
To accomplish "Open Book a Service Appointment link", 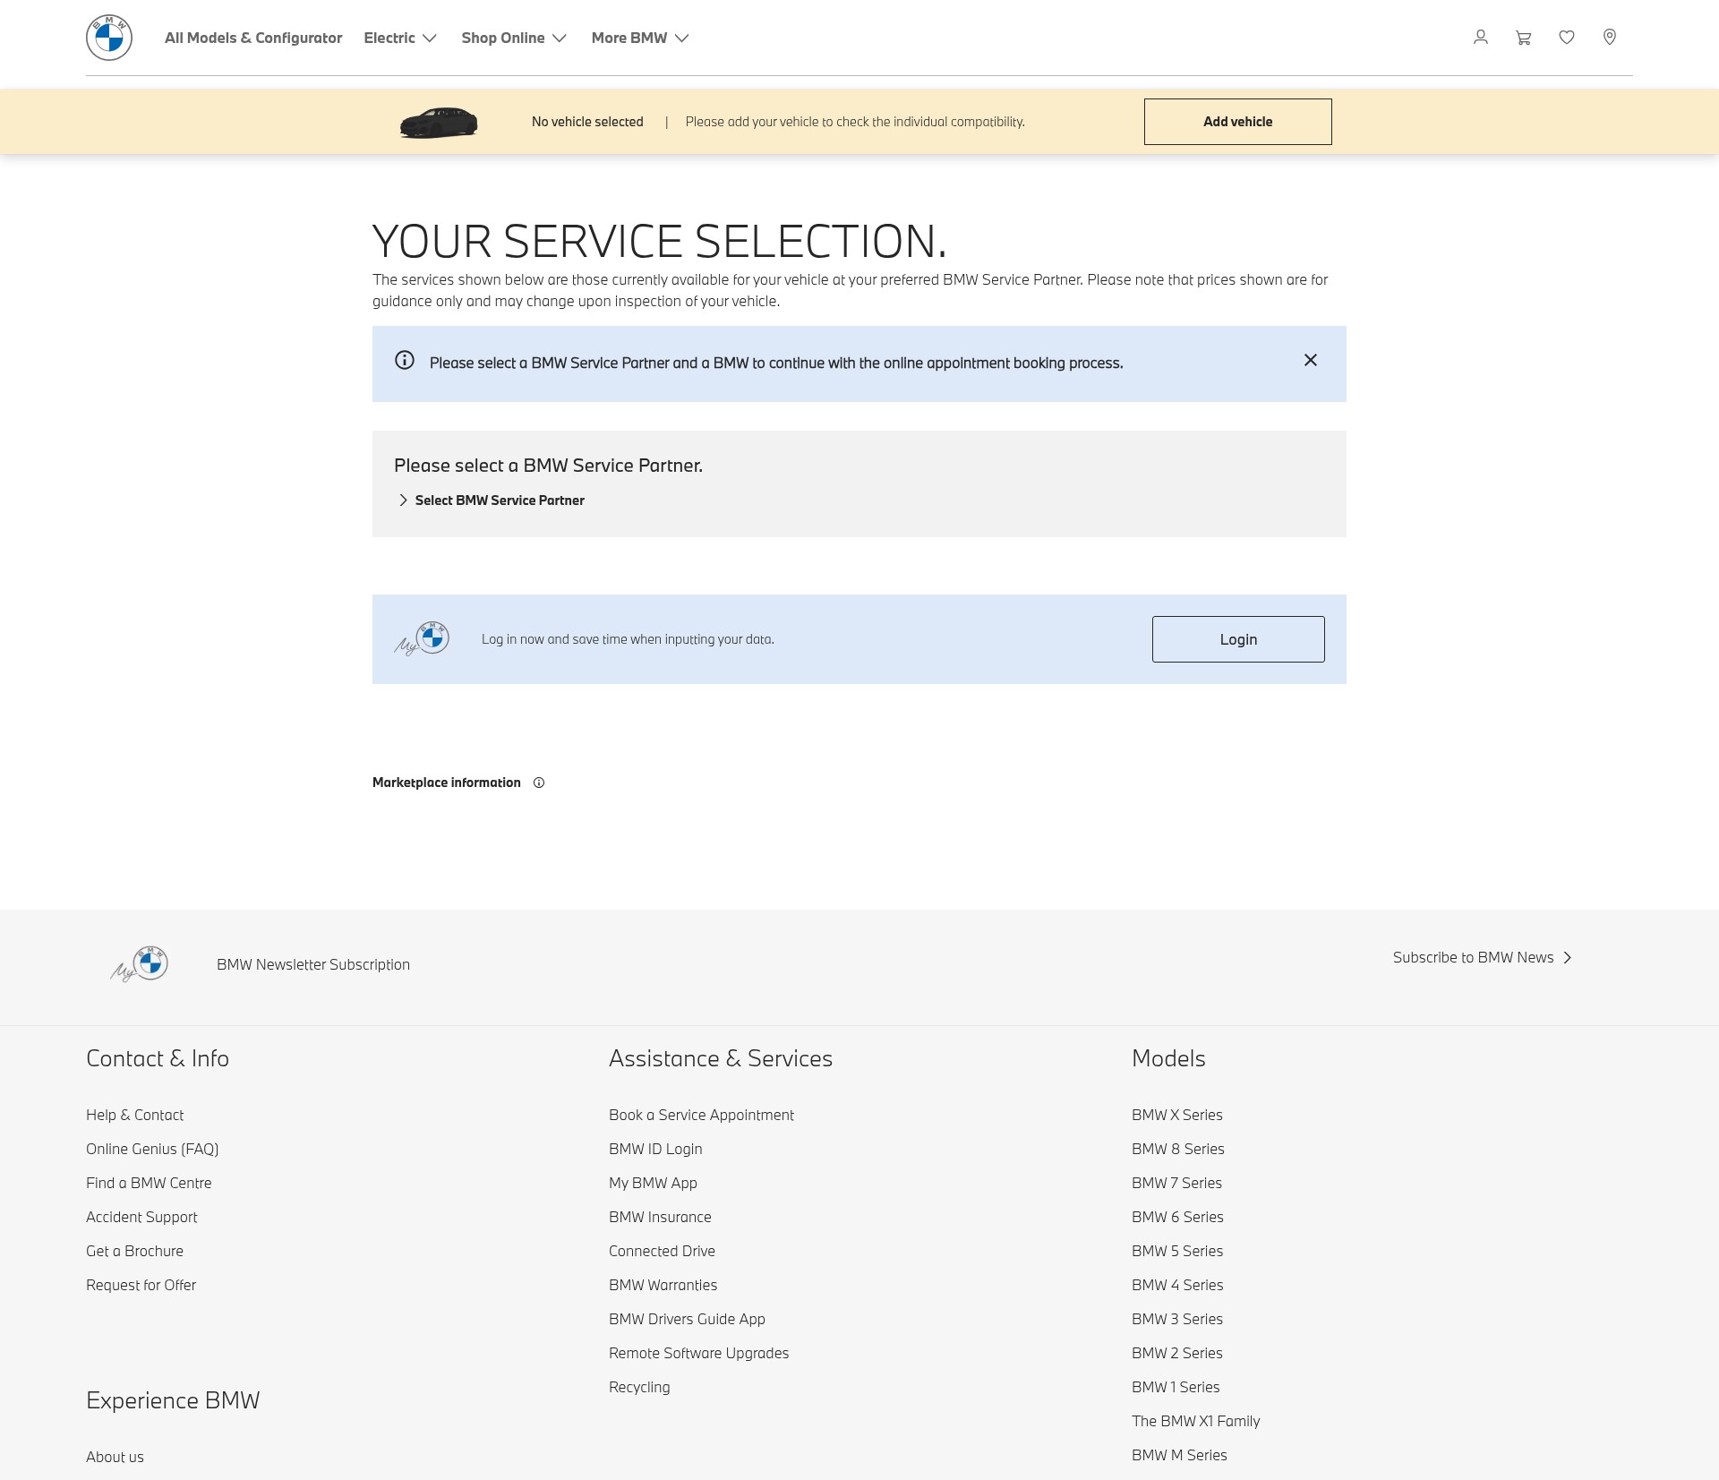I will click(701, 1116).
